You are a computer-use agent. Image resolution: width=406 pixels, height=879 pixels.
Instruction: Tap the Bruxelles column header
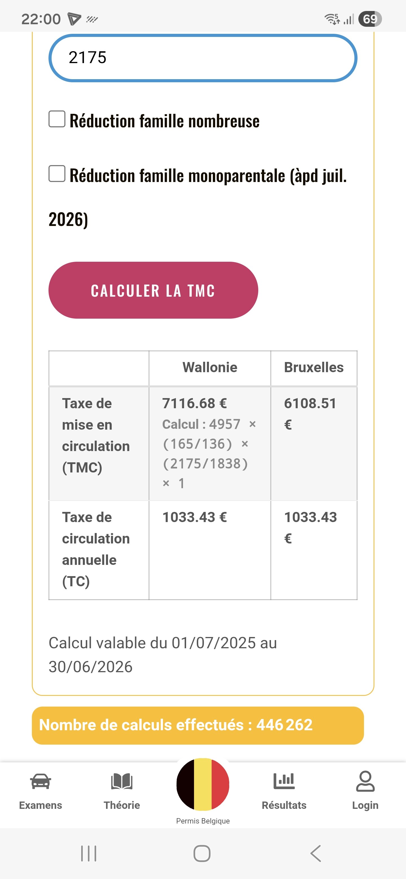point(314,367)
